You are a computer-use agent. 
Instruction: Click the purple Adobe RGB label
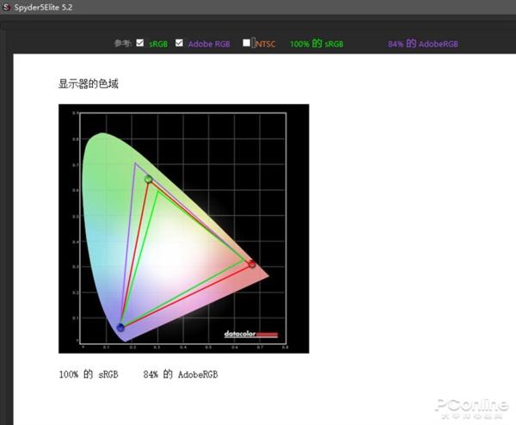click(209, 44)
